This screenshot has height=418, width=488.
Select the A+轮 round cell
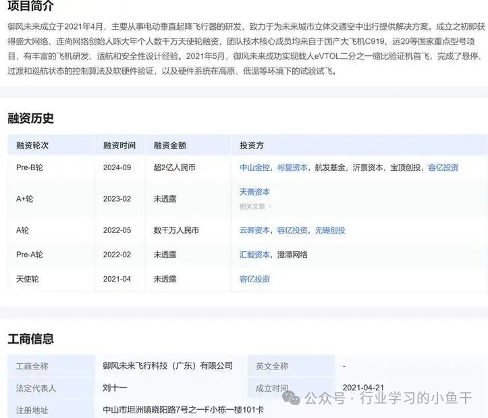click(x=24, y=199)
